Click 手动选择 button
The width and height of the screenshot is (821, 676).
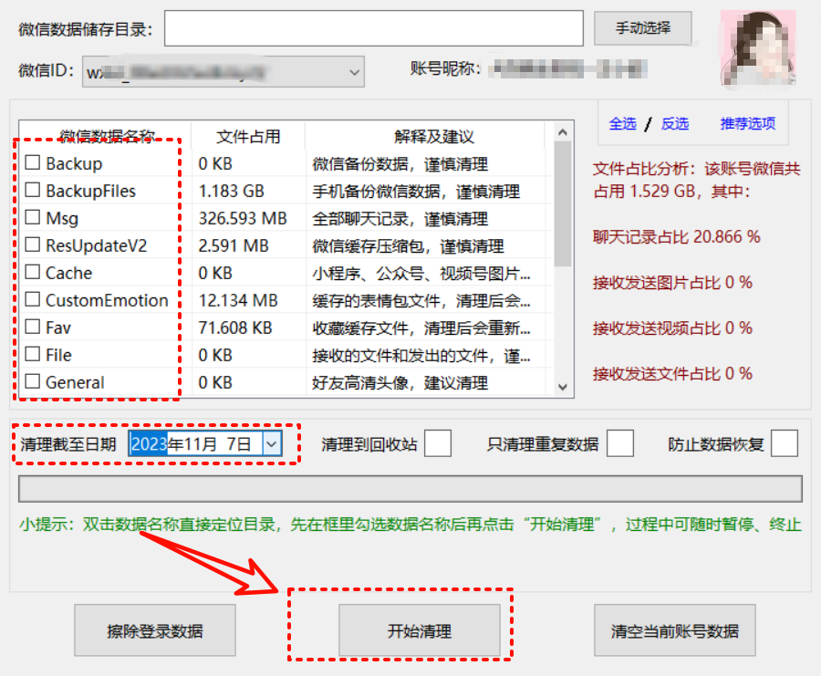[x=642, y=27]
